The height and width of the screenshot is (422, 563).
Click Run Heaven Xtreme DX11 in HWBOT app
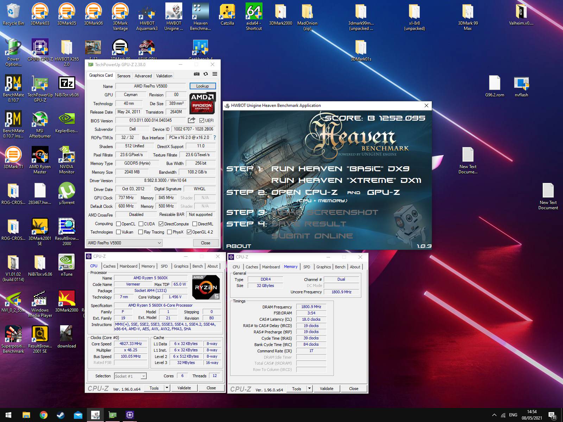[x=346, y=180]
